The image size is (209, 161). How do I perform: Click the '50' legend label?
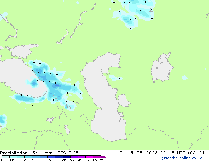click(102, 160)
